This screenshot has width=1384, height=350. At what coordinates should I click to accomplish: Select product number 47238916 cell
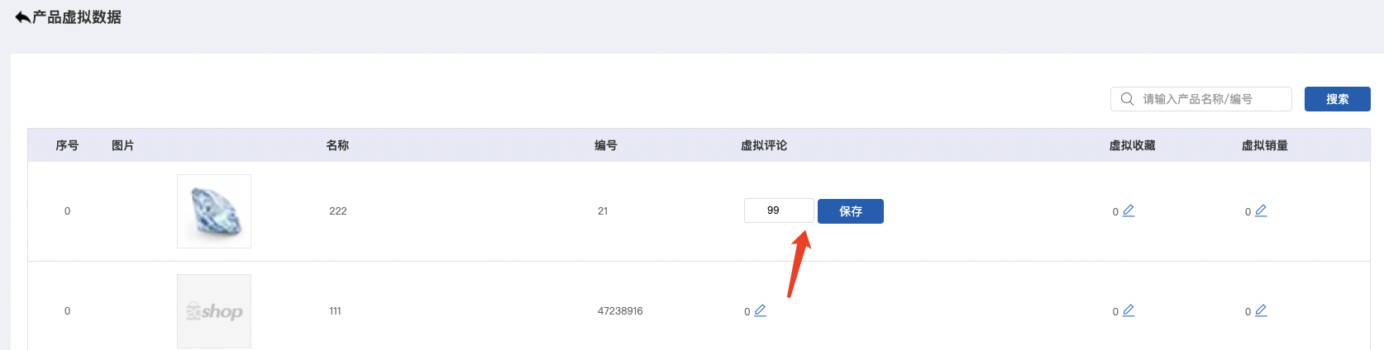(620, 311)
